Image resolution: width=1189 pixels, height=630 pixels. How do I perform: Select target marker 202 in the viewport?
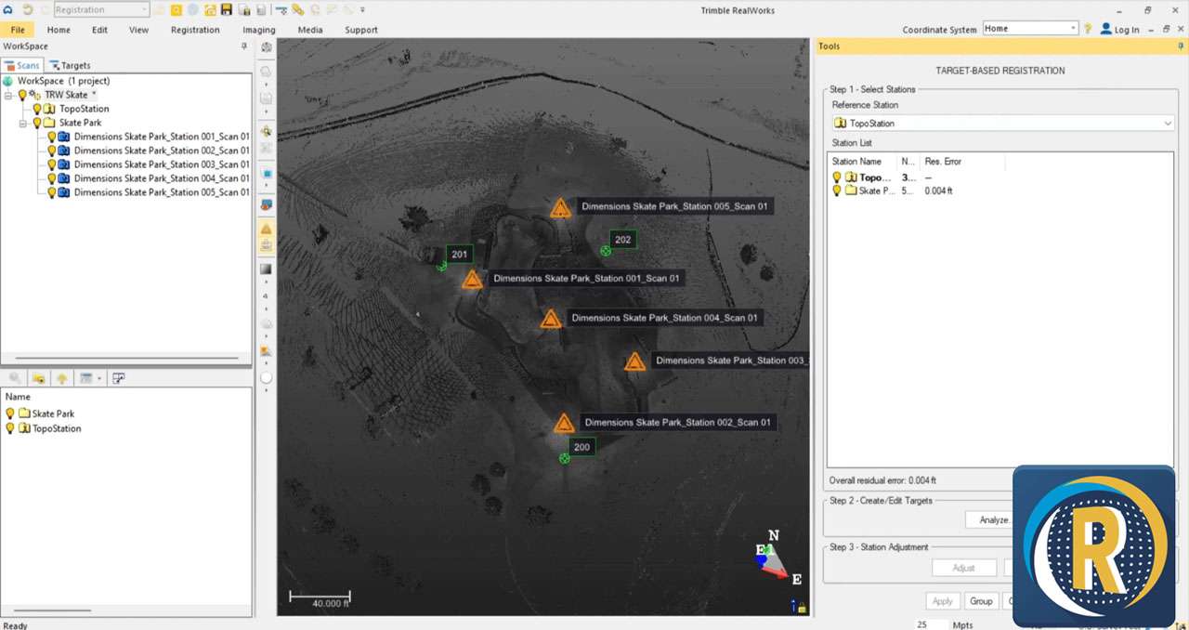[x=606, y=251]
